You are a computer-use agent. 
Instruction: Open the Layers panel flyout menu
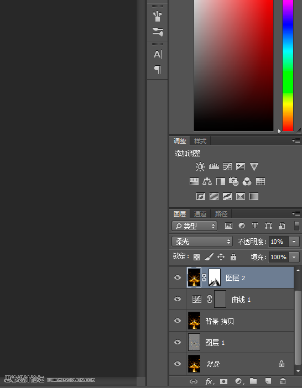click(296, 213)
